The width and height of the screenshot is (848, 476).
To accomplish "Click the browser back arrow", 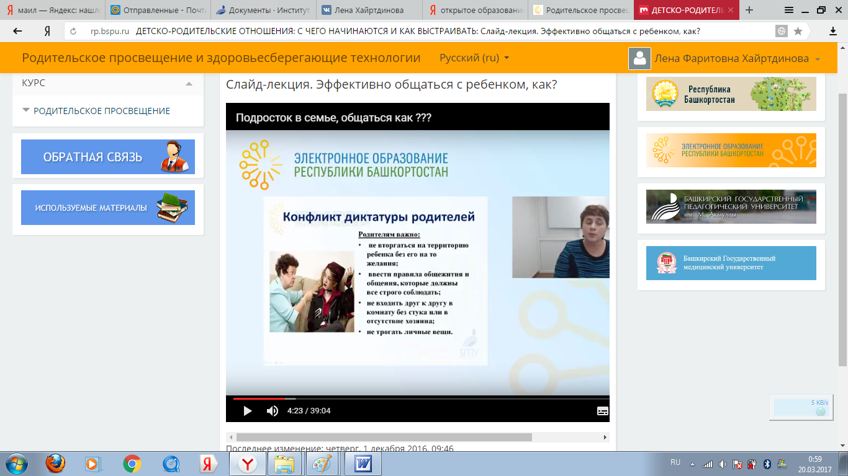I will tap(17, 31).
